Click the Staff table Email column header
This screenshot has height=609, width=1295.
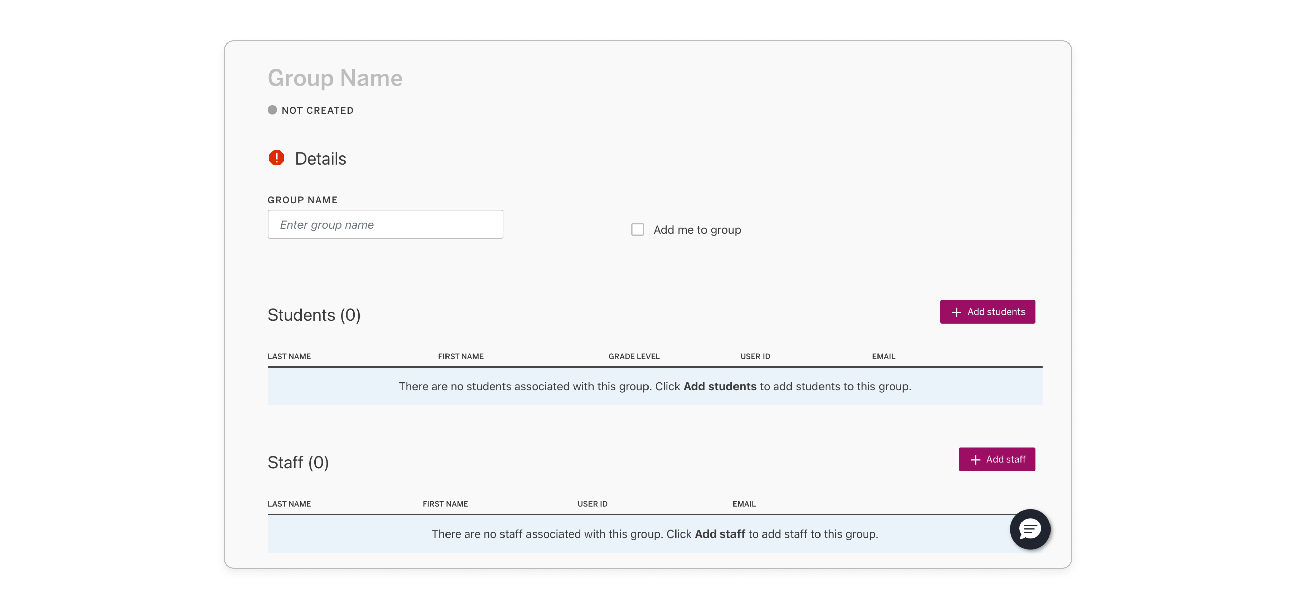(x=744, y=504)
